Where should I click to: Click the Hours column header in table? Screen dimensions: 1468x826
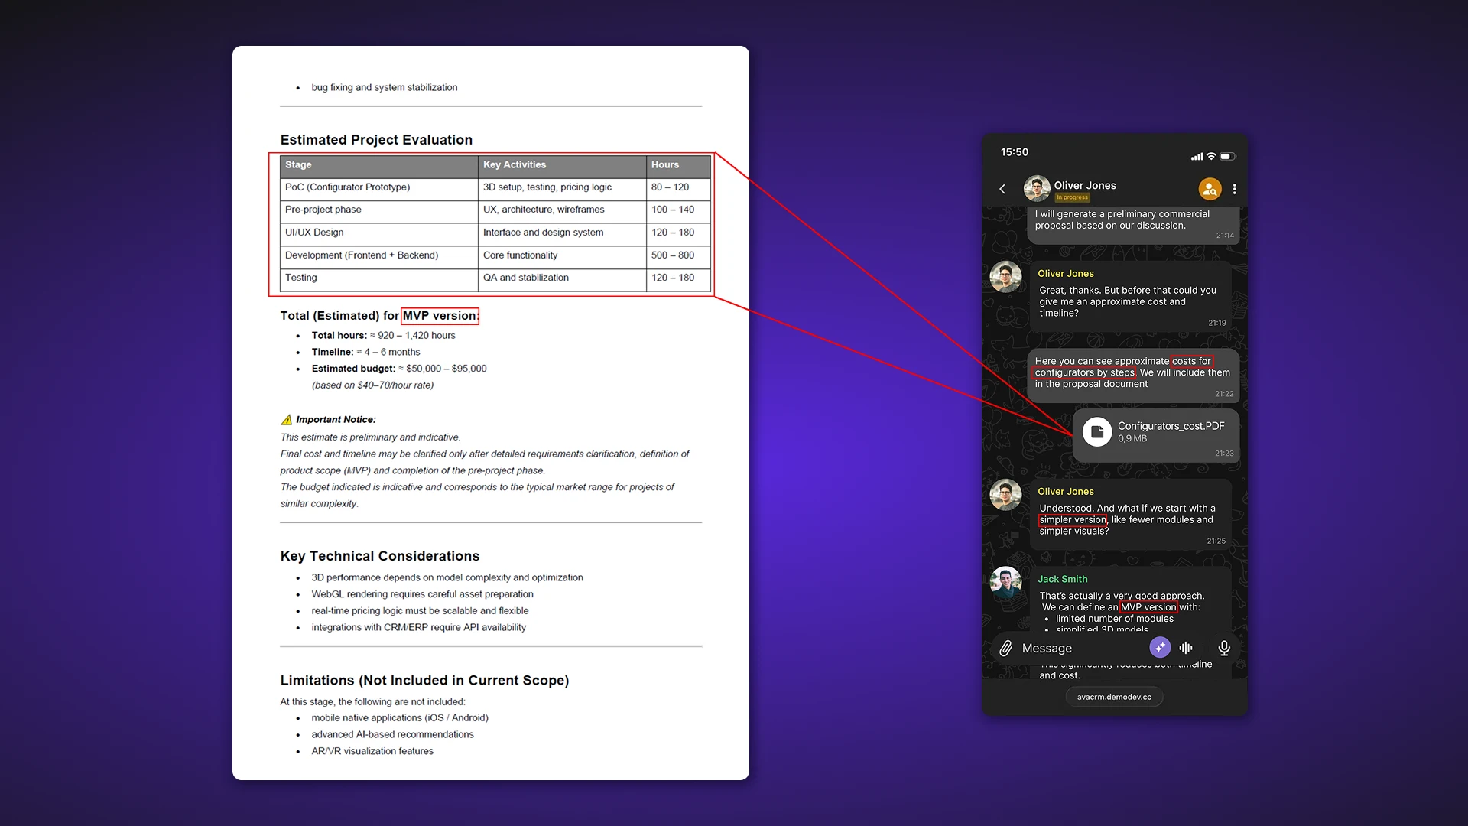pos(664,164)
